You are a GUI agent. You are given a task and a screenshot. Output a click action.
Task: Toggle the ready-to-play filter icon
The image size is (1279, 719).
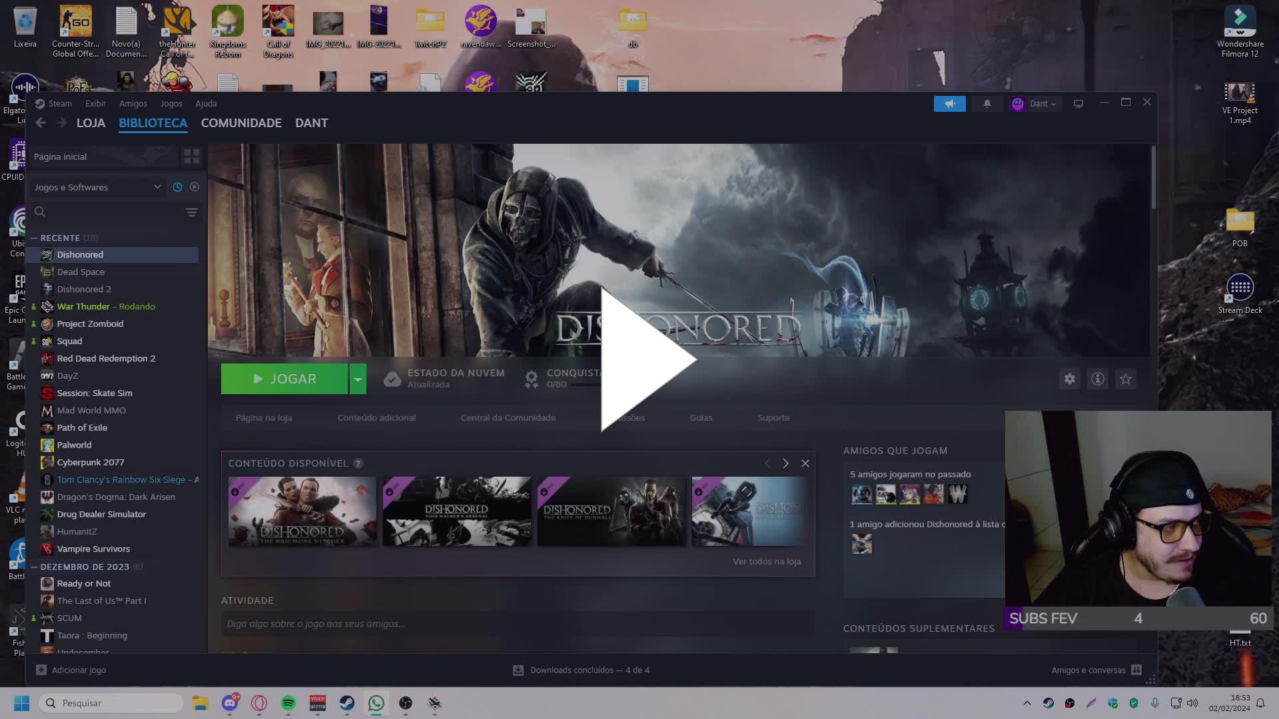(x=195, y=187)
